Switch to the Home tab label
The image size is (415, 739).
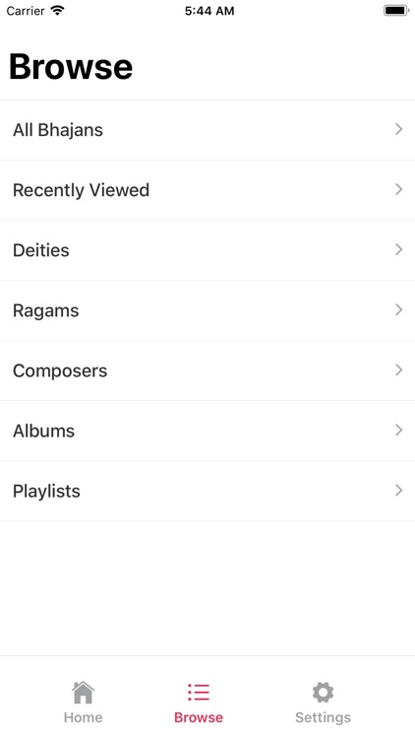(83, 717)
